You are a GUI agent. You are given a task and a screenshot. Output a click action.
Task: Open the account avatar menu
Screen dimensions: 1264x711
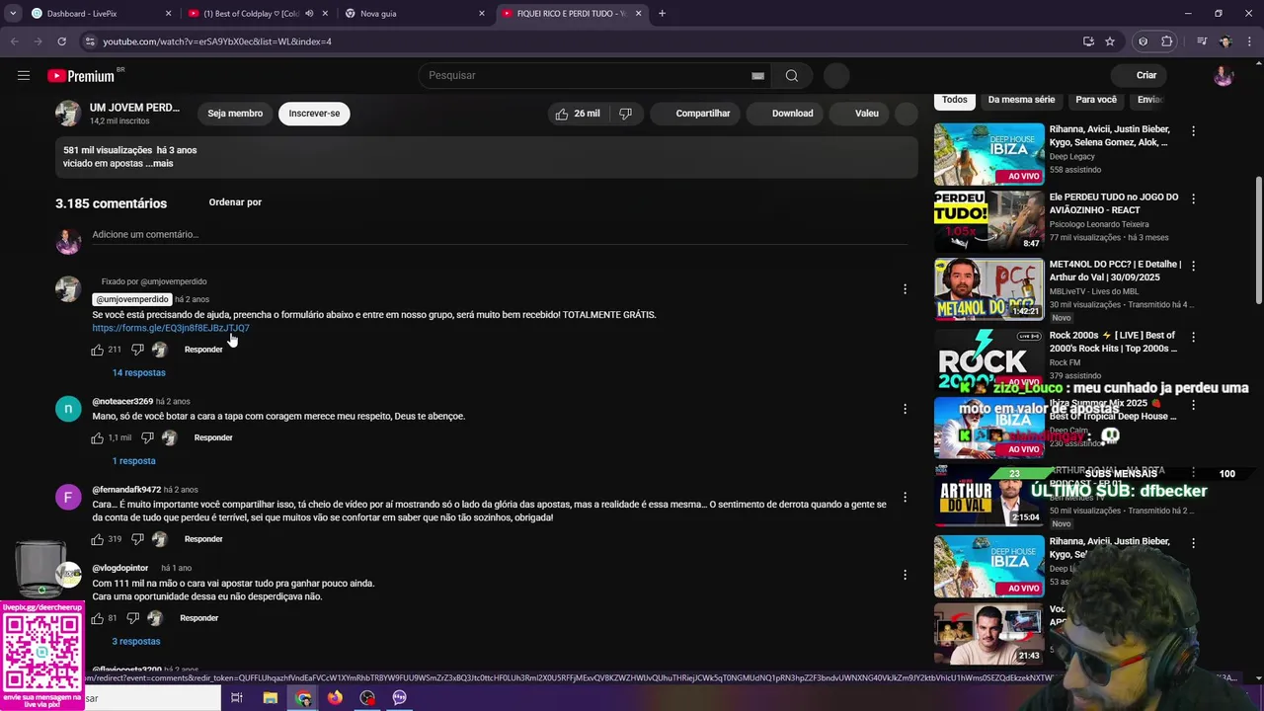(1223, 75)
